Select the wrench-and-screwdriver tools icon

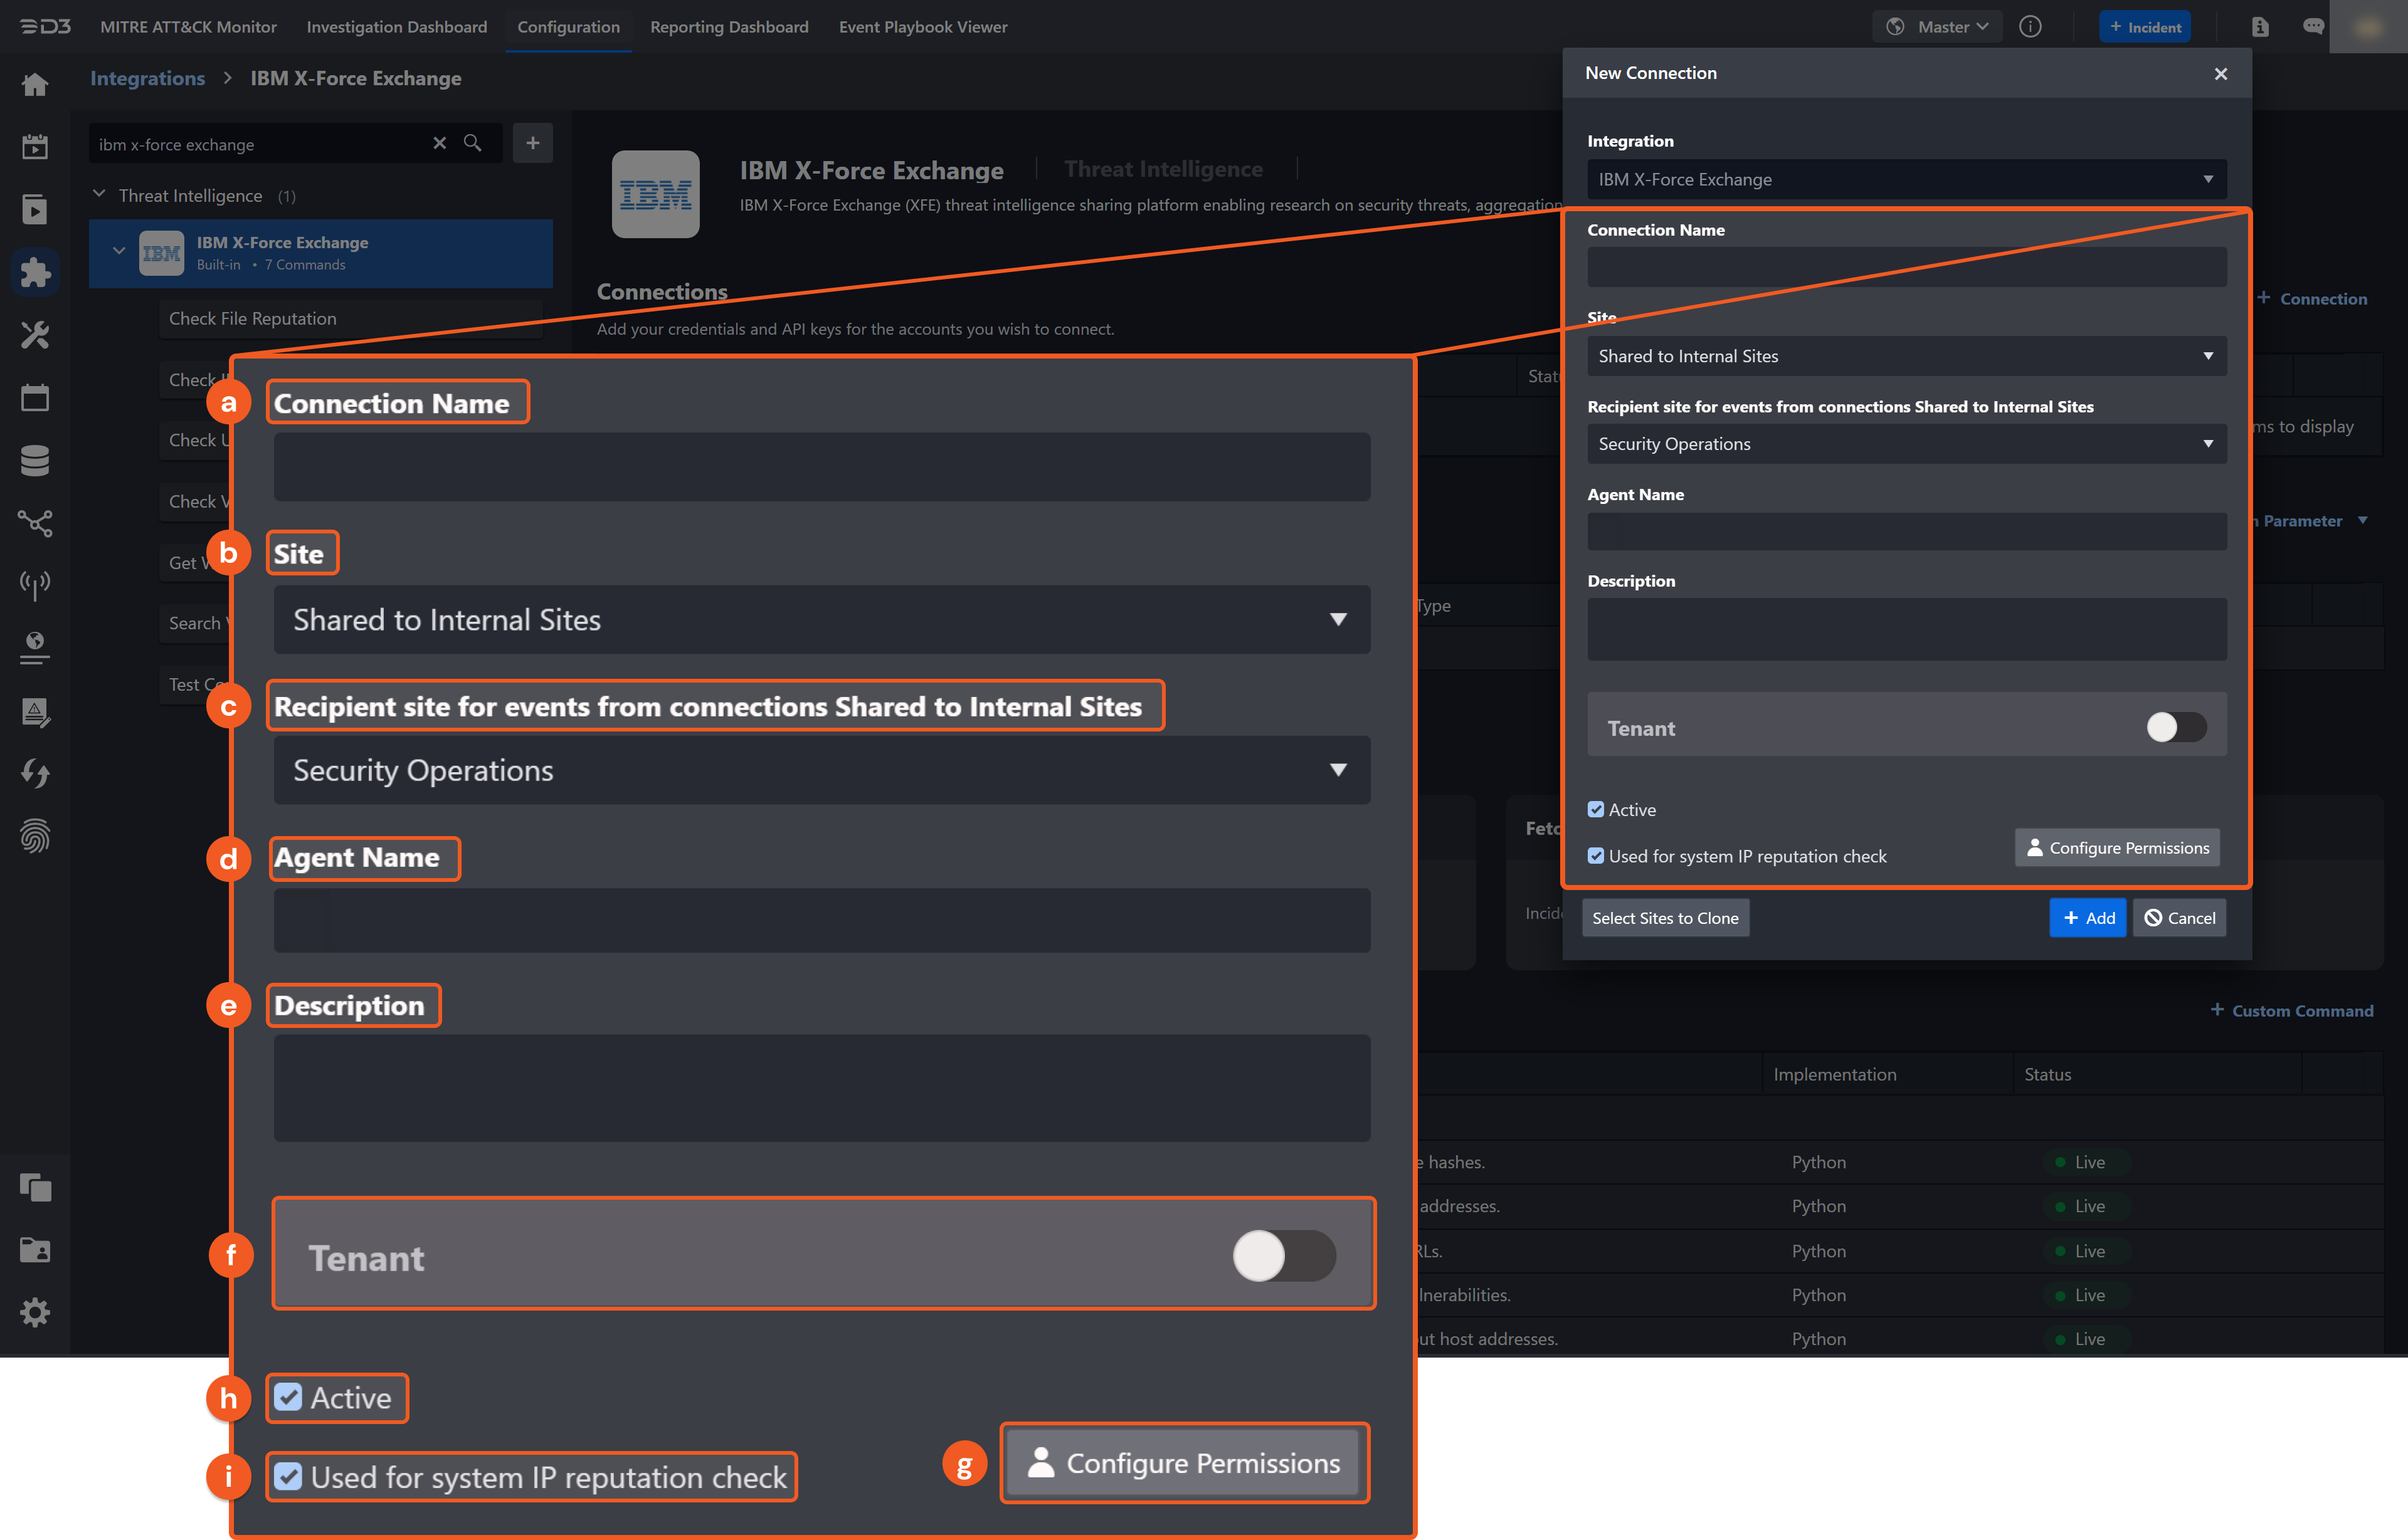(x=35, y=335)
